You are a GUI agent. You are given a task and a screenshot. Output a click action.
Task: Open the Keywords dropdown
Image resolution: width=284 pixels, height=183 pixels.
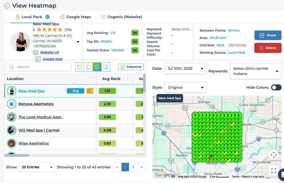[x=256, y=71]
